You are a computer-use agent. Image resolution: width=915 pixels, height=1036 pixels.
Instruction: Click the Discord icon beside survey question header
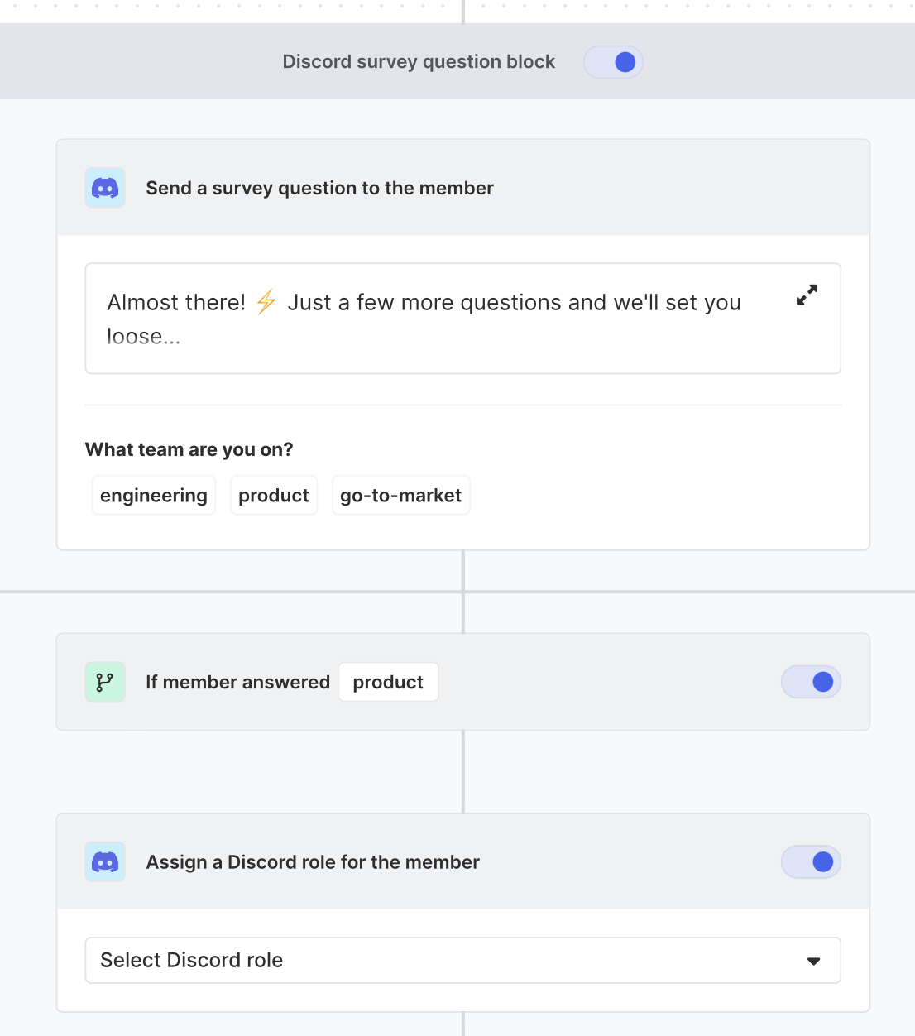click(105, 188)
